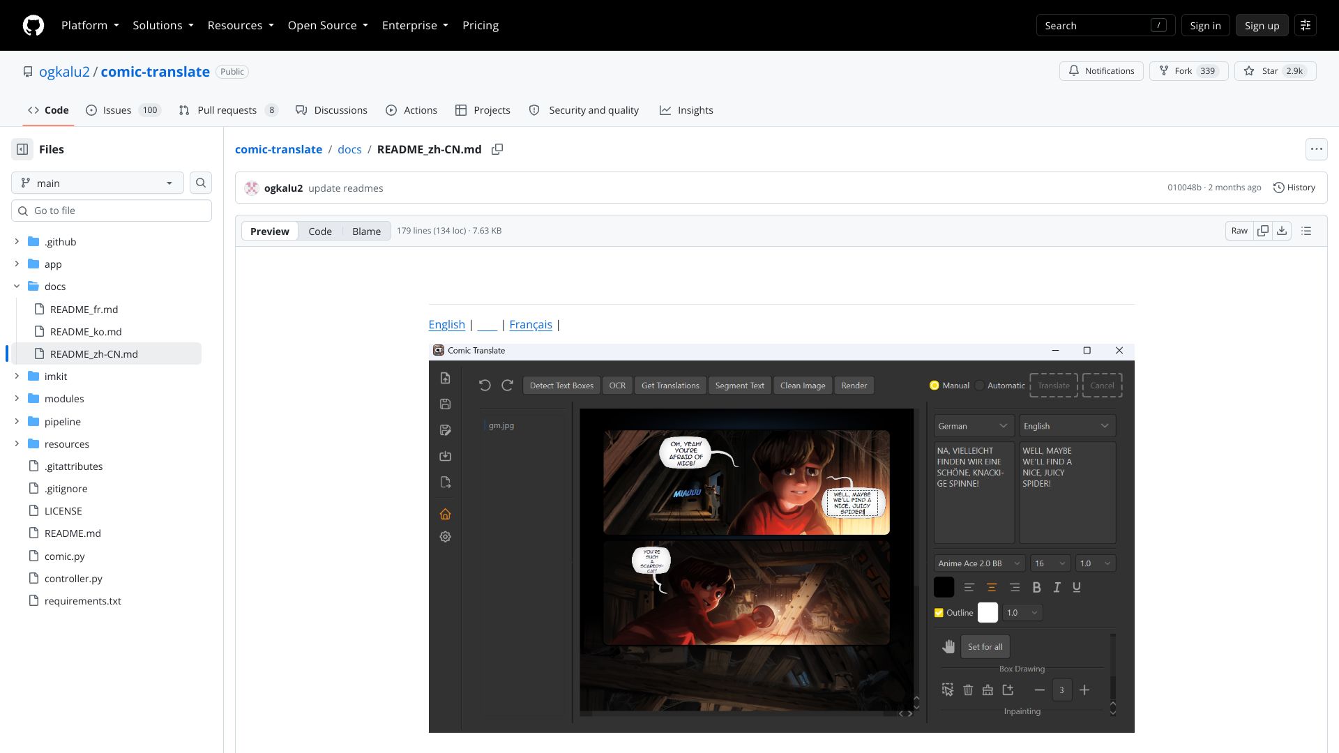The height and width of the screenshot is (753, 1339).
Task: Click the search magnifier next to the main branch
Action: 201,183
